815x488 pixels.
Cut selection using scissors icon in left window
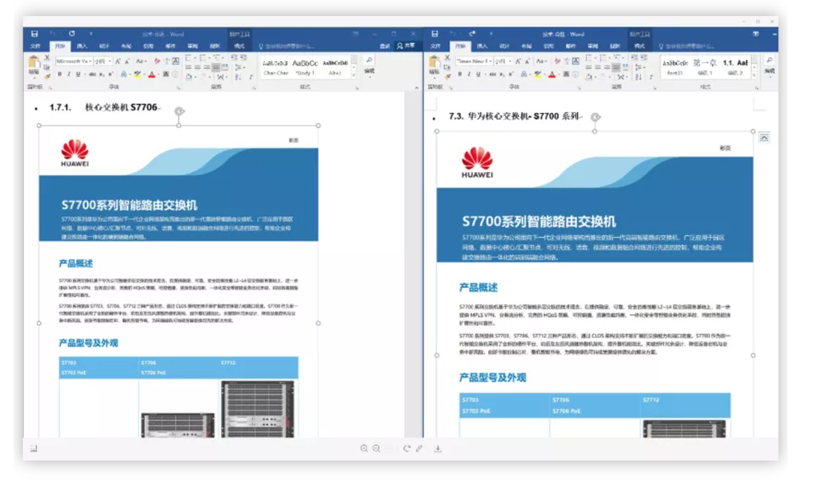click(x=47, y=58)
